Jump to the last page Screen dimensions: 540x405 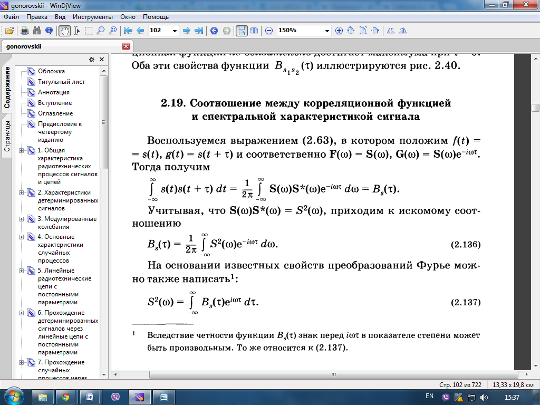199,31
